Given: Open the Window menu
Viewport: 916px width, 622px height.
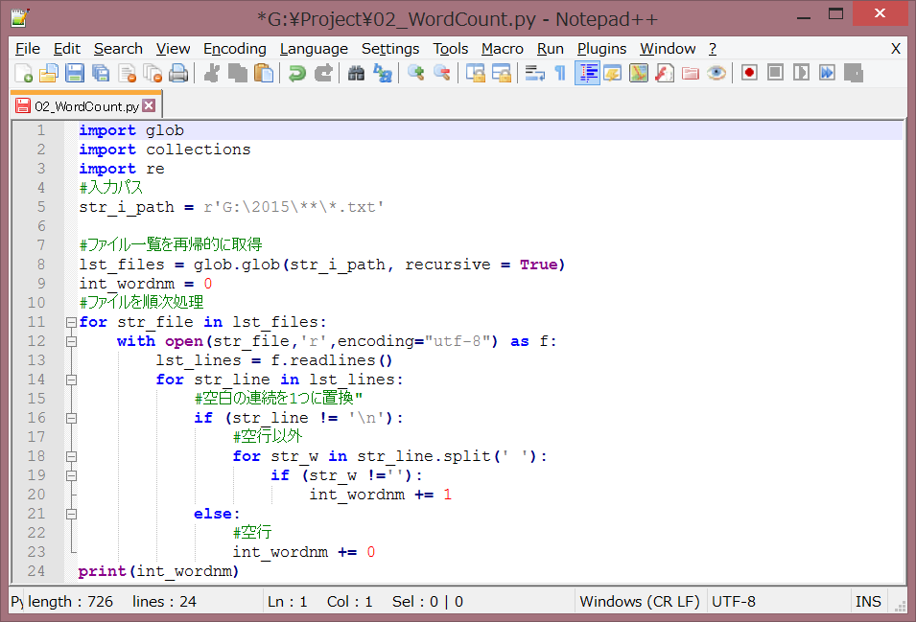Looking at the screenshot, I should coord(668,49).
